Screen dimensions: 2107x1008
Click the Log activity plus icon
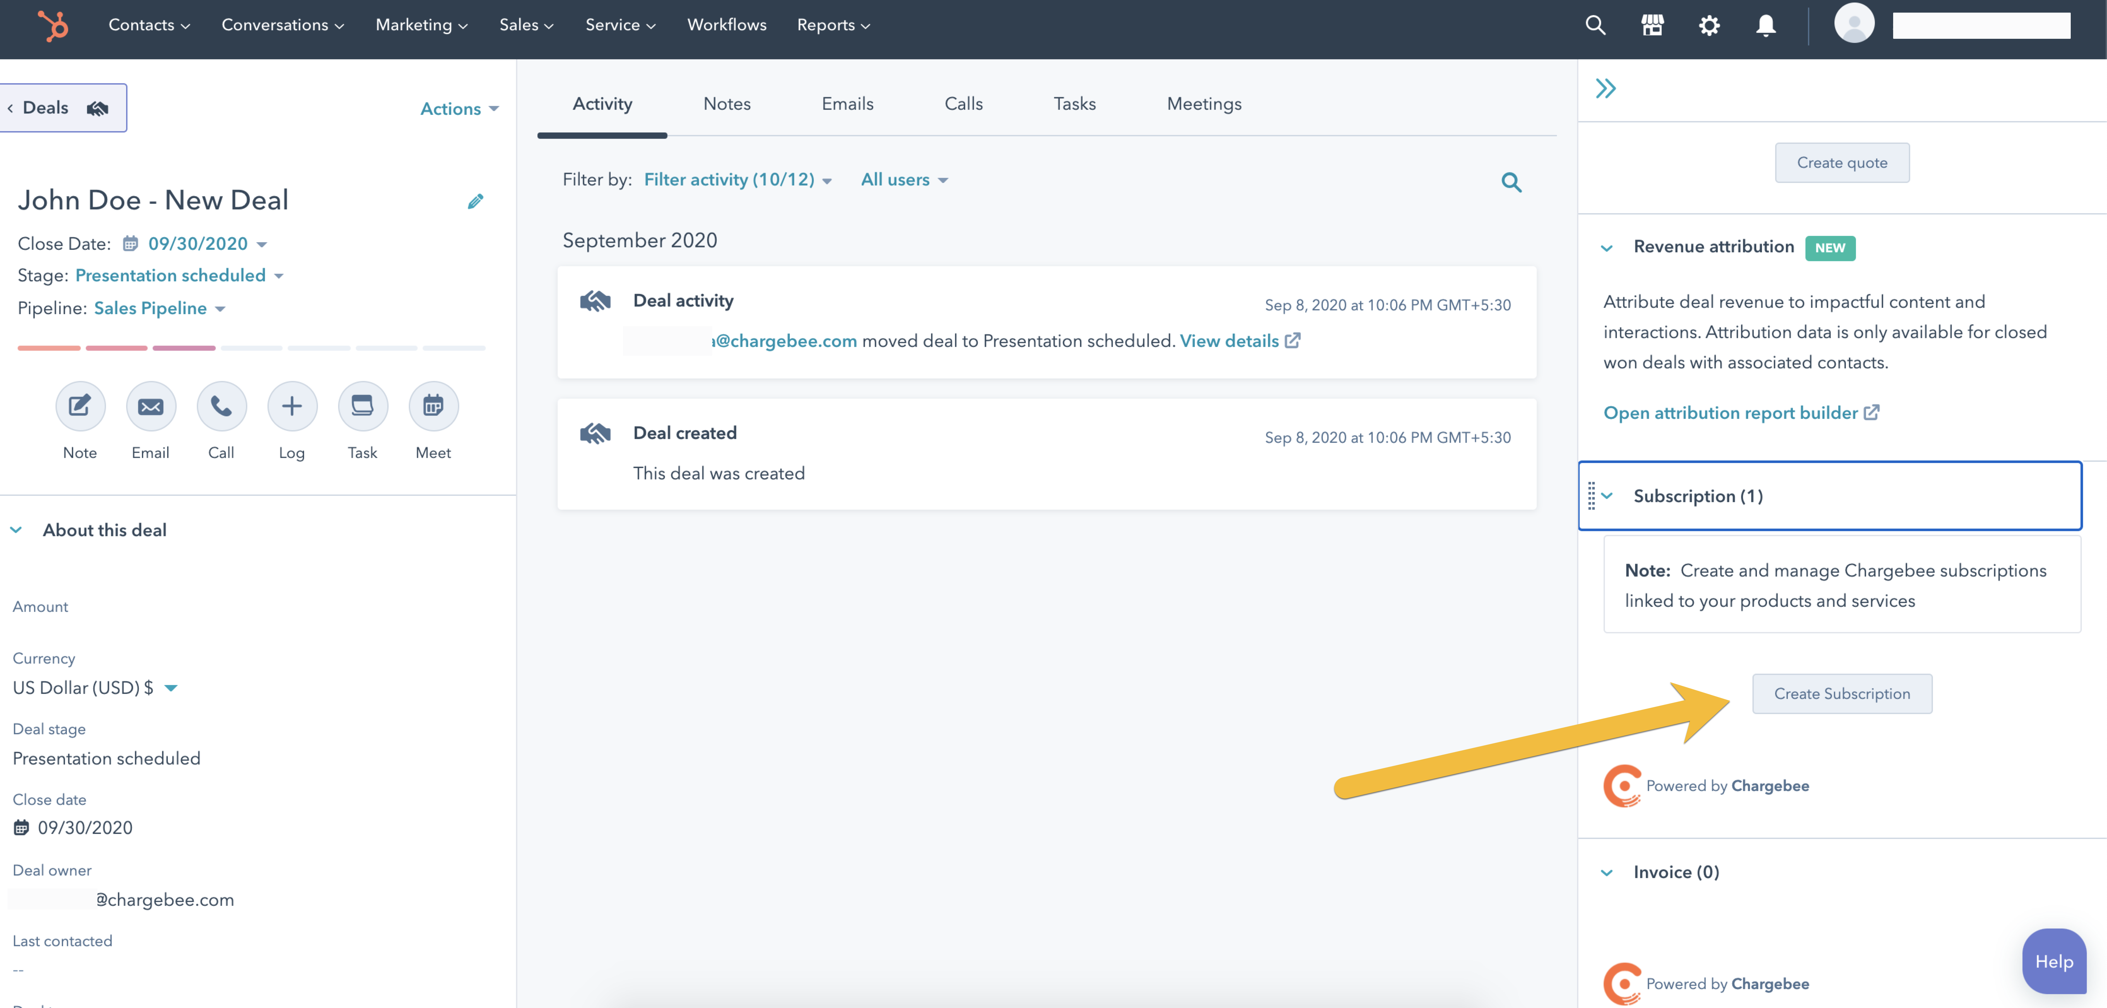pos(292,406)
